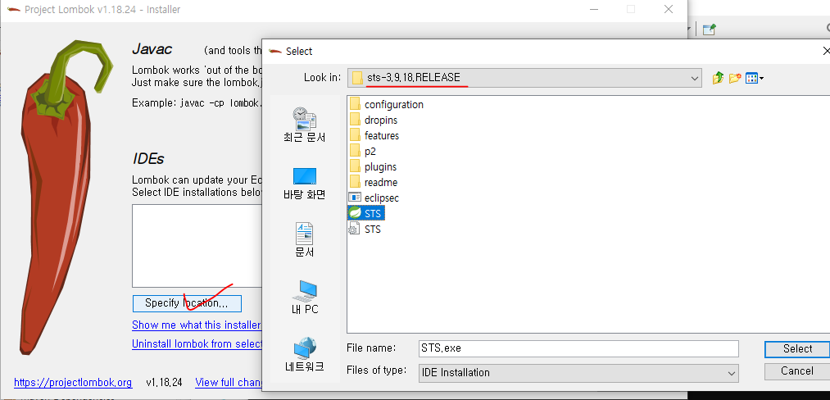This screenshot has height=400, width=830.
Task: Select the eclipsec file
Action: (x=374, y=198)
